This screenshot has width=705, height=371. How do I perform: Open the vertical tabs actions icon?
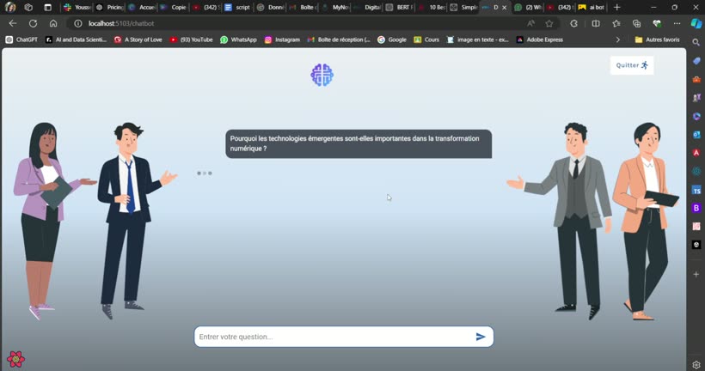tap(47, 7)
